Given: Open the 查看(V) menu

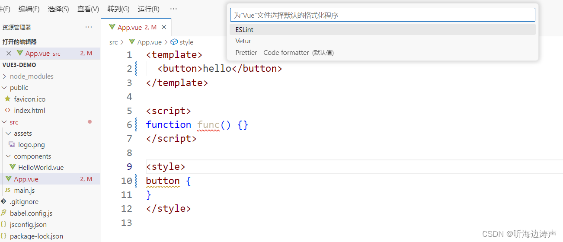Looking at the screenshot, I should click(88, 9).
